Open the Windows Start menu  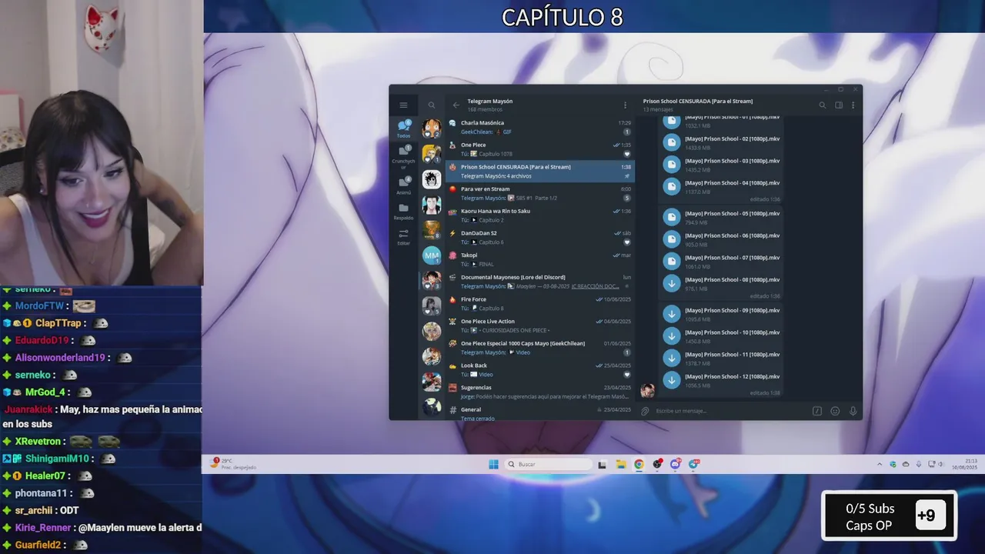493,464
